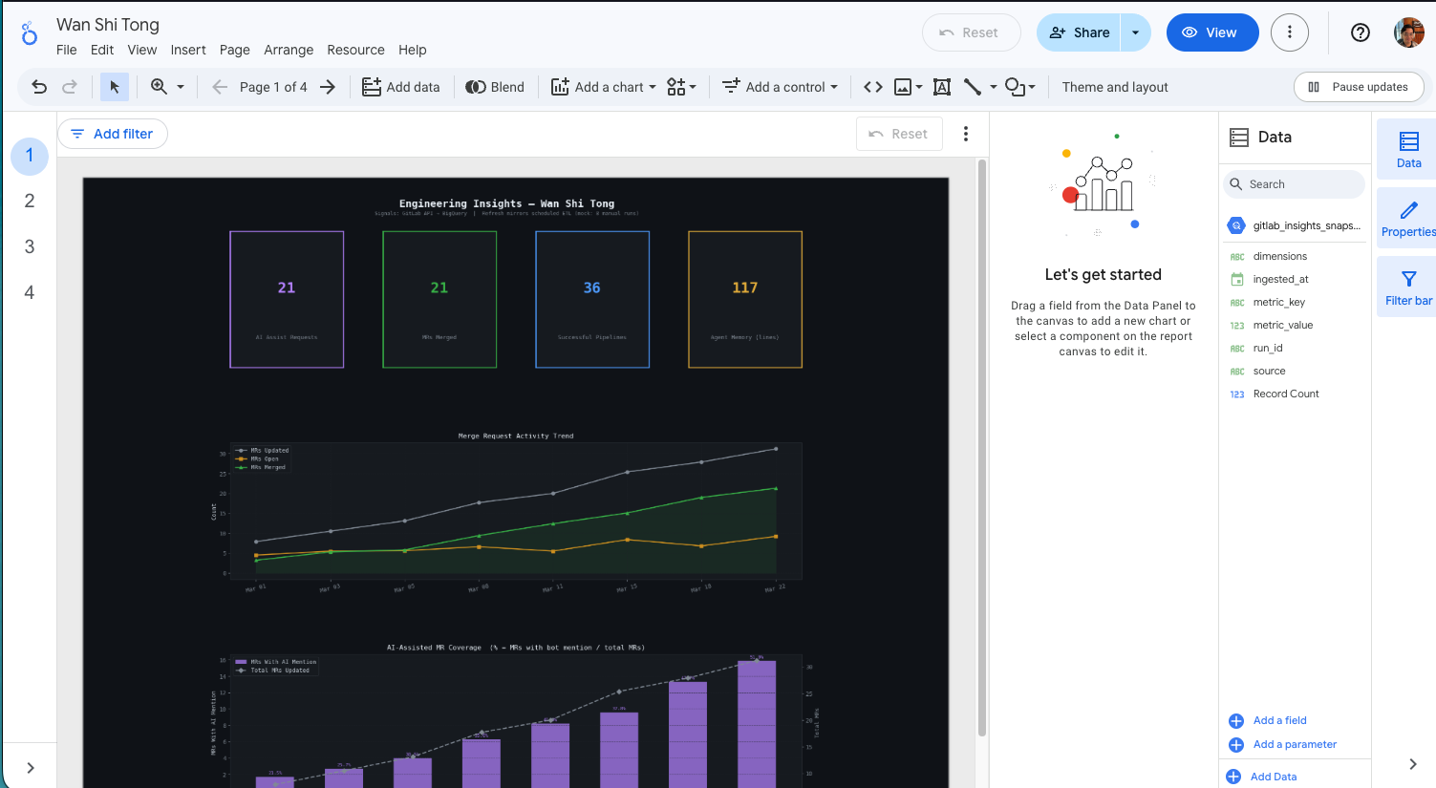Expand the Share dropdown arrow

[x=1135, y=32]
